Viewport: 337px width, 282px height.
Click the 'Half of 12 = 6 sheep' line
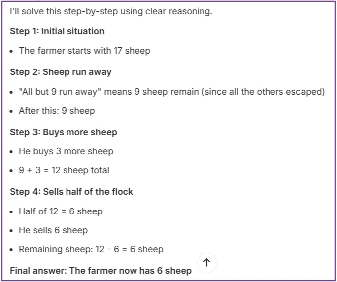(x=61, y=211)
